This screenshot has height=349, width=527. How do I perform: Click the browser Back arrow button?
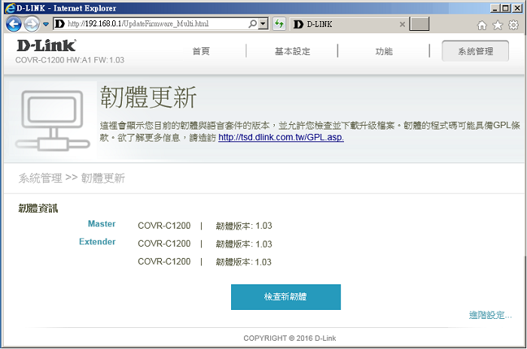(14, 24)
